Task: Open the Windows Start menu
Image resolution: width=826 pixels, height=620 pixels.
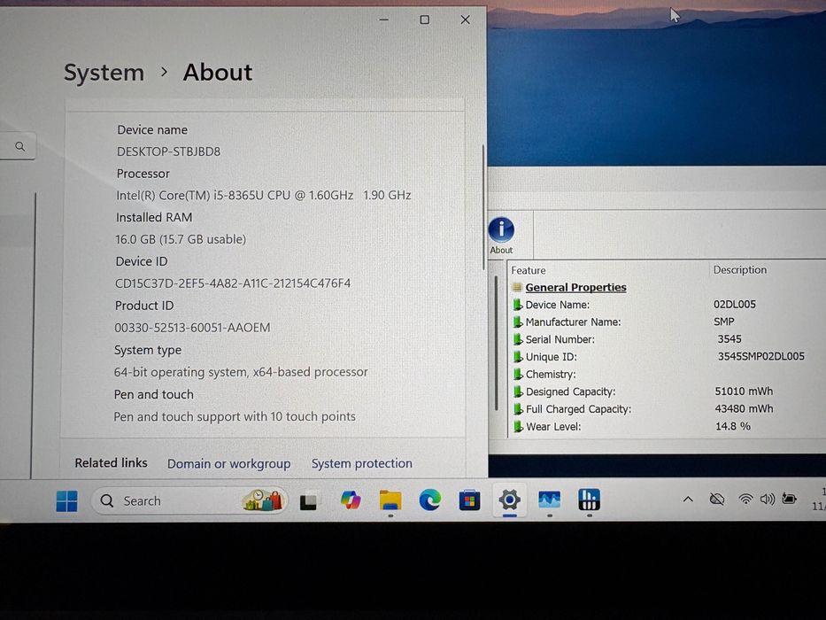Action: coord(67,500)
